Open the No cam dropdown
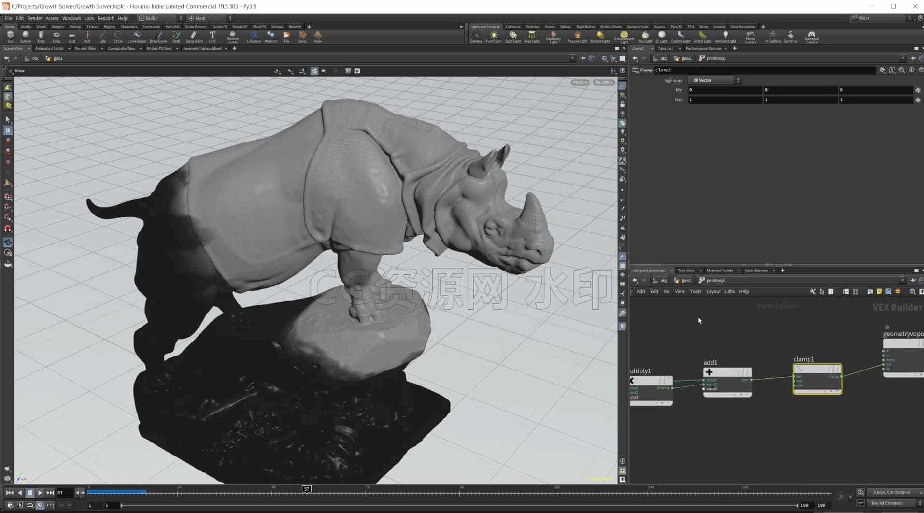Image resolution: width=924 pixels, height=513 pixels. pos(603,82)
